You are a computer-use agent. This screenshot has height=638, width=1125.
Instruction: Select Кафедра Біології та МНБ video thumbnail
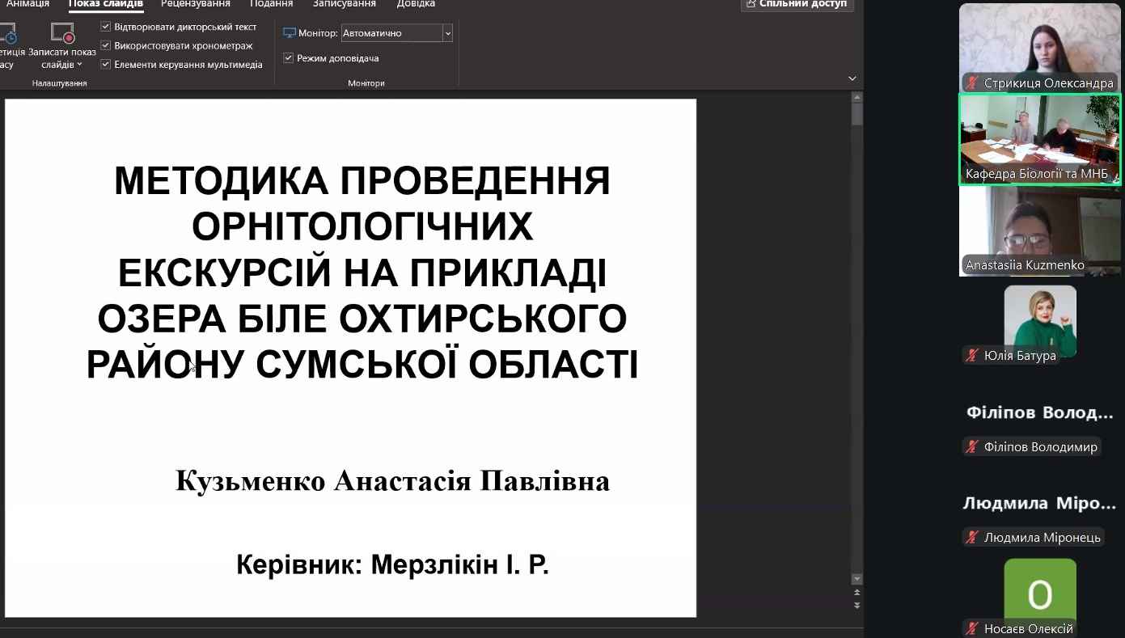click(1040, 139)
